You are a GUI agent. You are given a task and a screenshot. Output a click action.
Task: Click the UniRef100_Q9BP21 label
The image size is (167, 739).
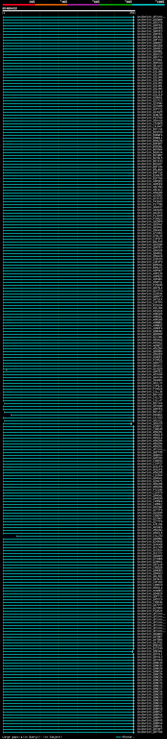click(150, 706)
